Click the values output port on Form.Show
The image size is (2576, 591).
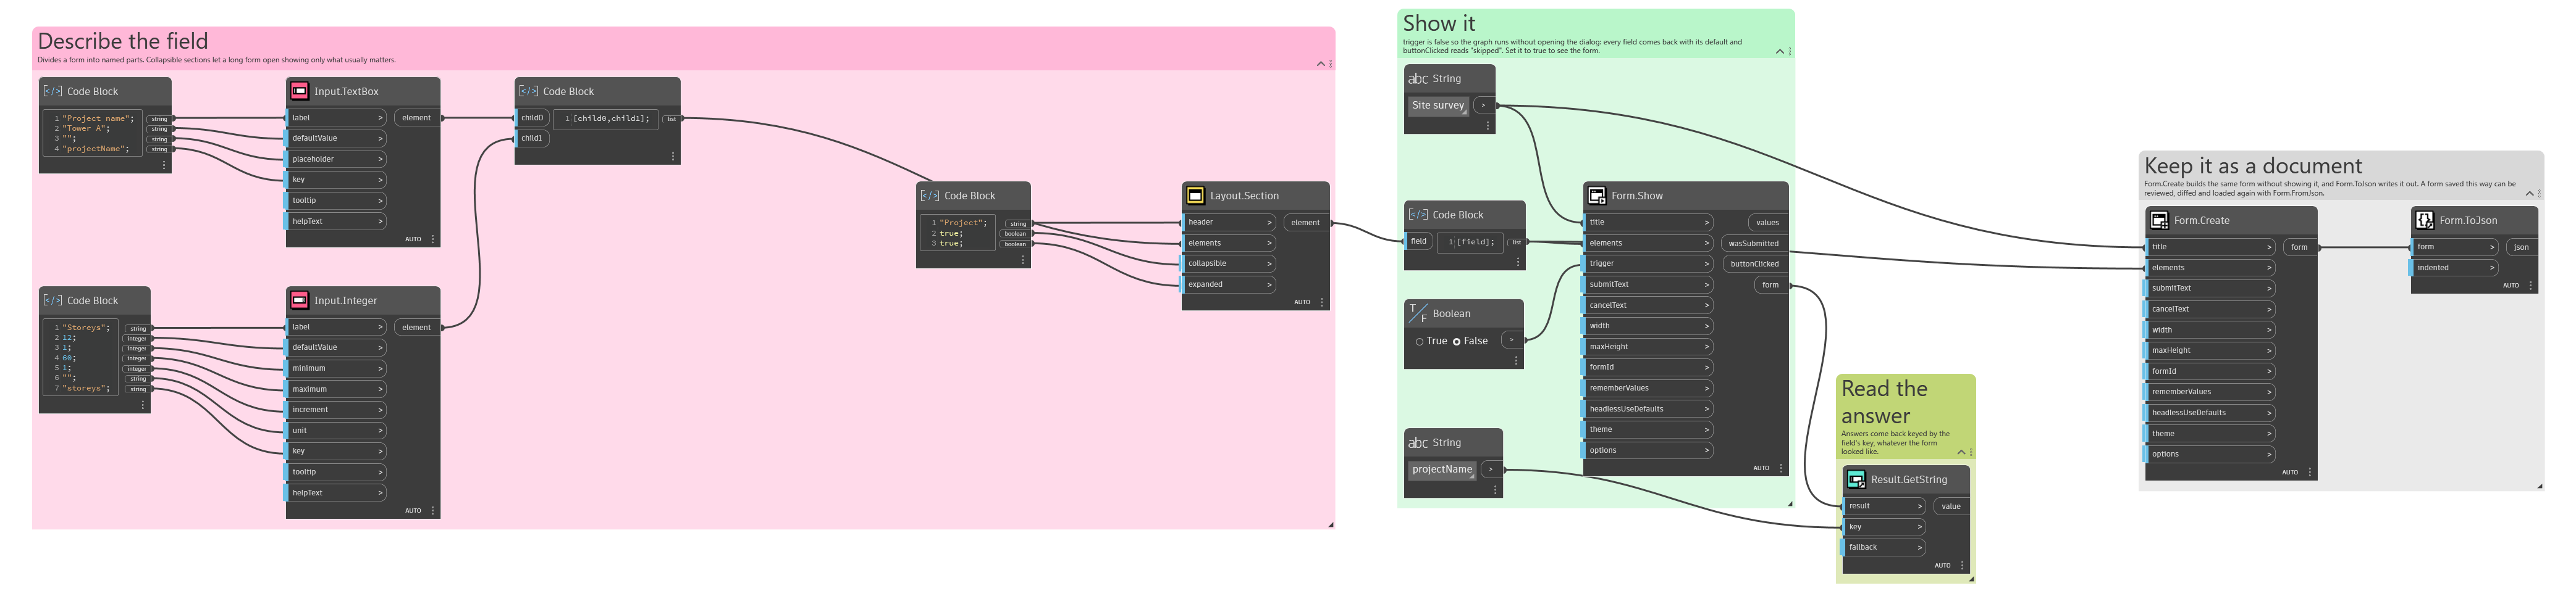click(x=1768, y=223)
